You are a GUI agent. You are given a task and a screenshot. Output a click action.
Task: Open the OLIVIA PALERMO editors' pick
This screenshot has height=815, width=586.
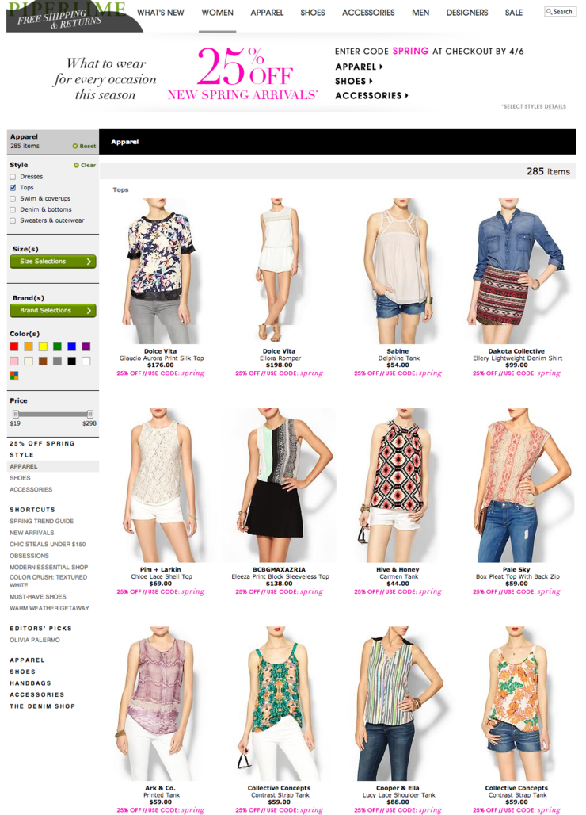[35, 640]
